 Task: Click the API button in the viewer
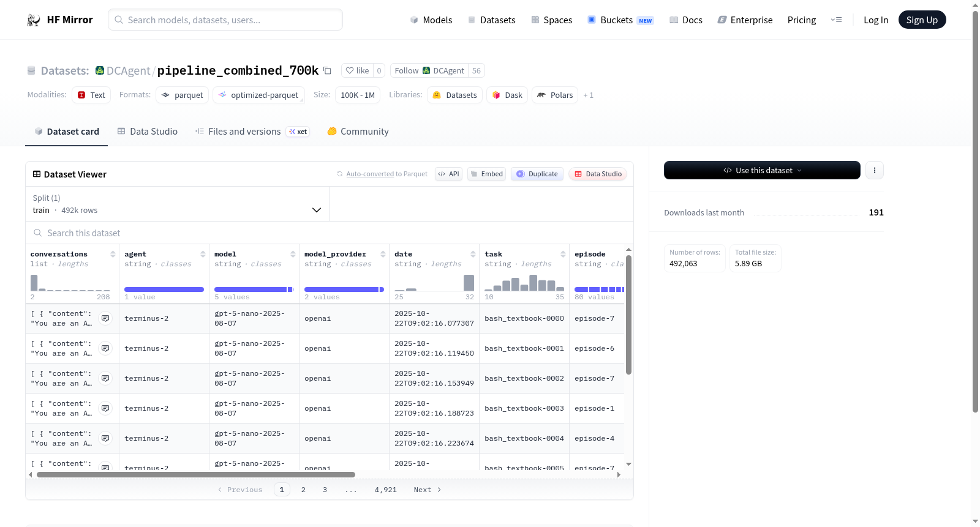click(448, 174)
